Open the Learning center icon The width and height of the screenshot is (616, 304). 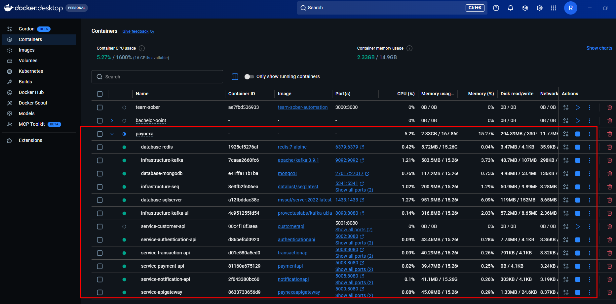[x=525, y=8]
